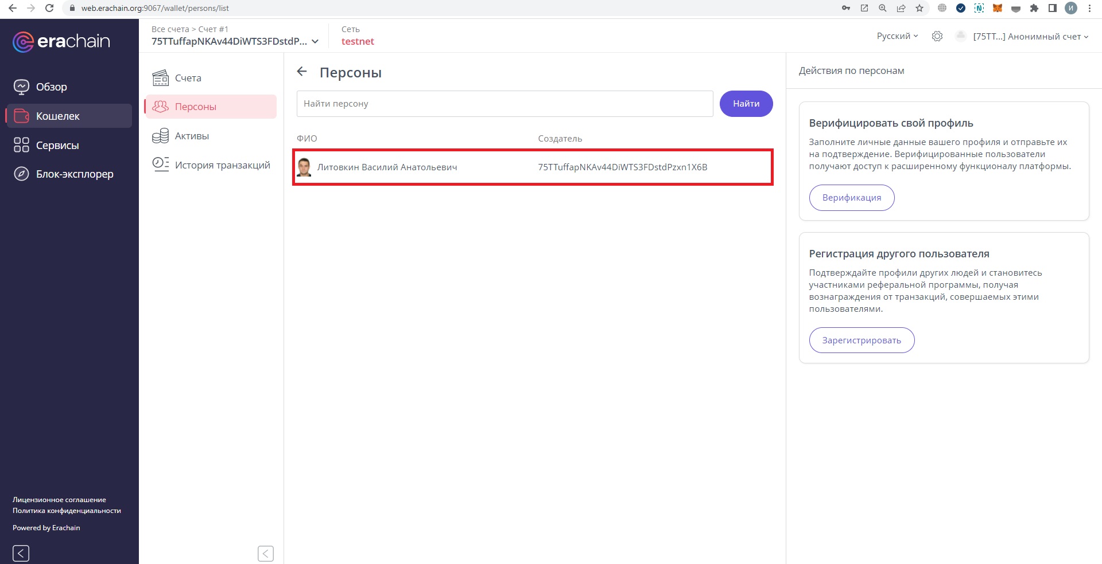The image size is (1102, 564).
Task: Collapse the dark main sidebar
Action: click(x=21, y=553)
